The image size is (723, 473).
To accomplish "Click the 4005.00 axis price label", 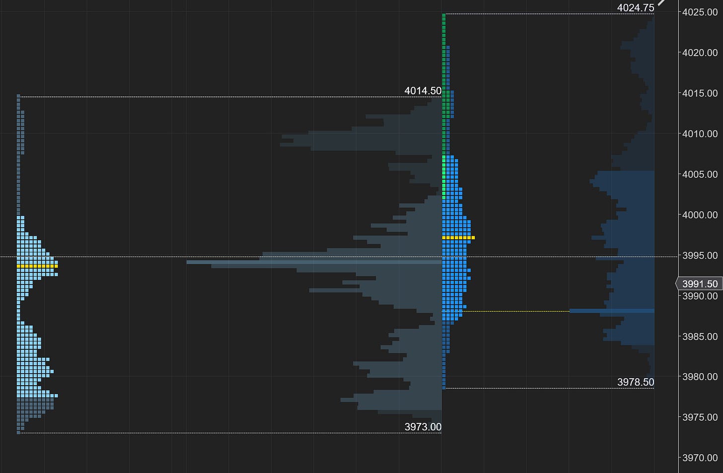I will (700, 174).
